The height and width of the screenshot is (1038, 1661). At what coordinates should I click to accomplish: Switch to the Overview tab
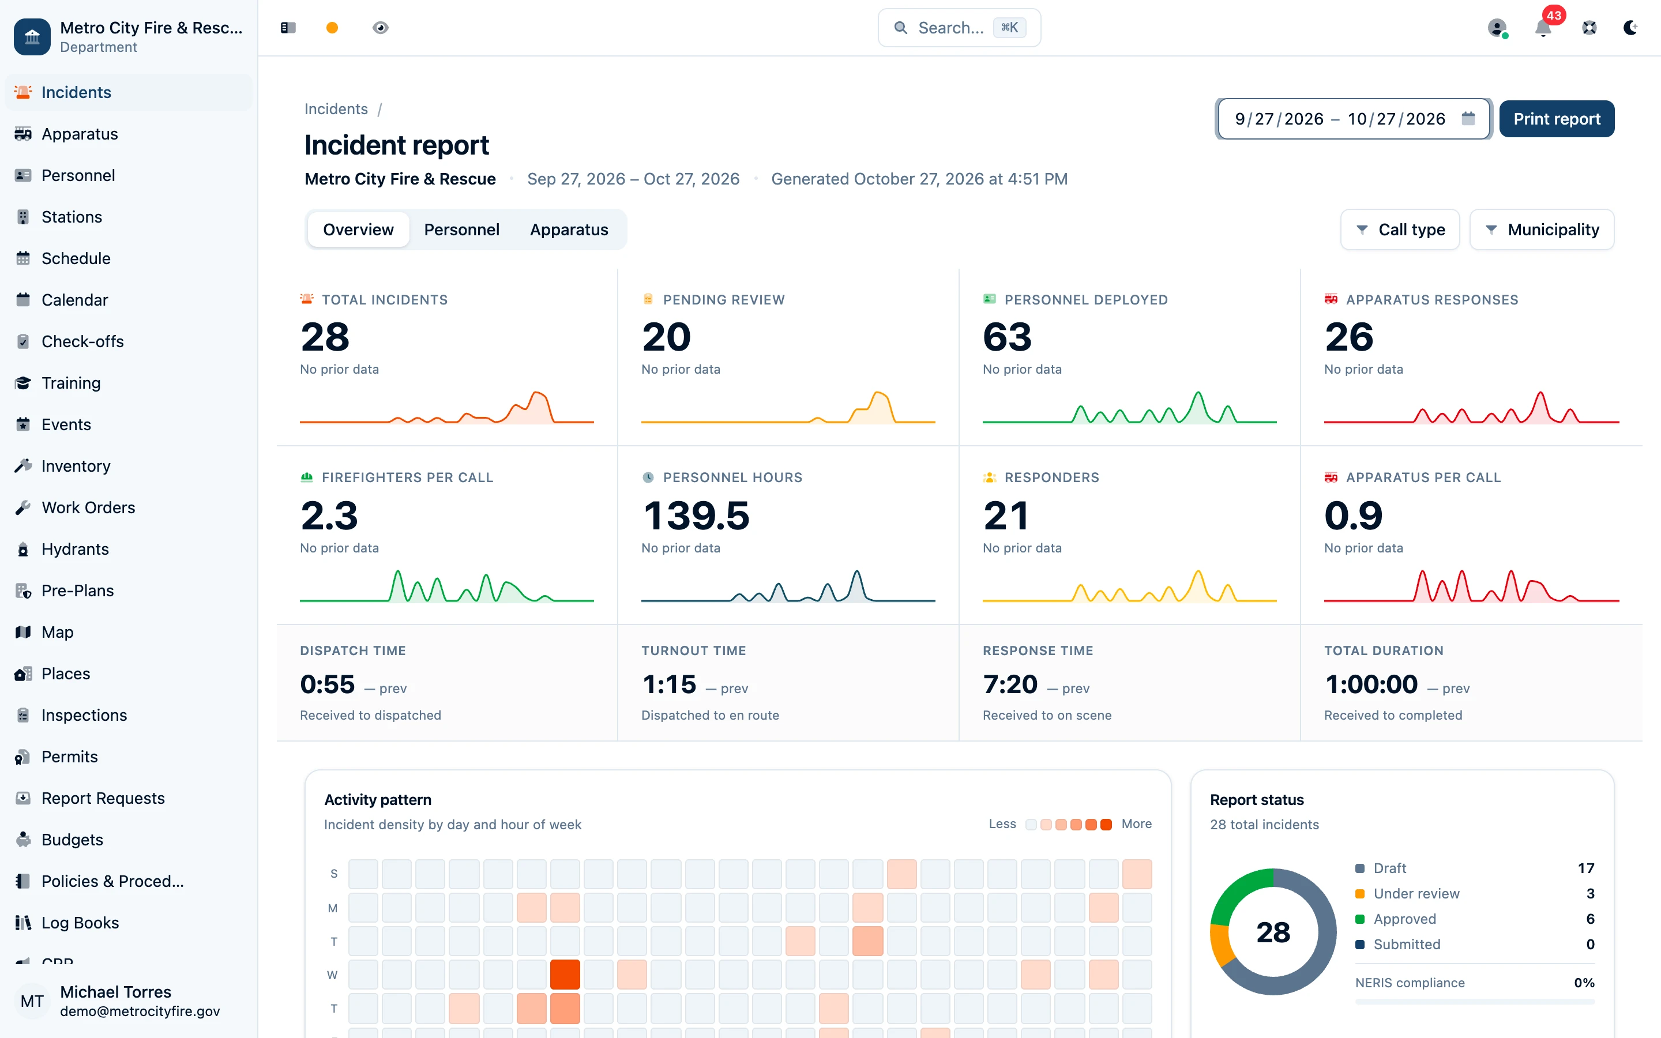click(x=358, y=230)
